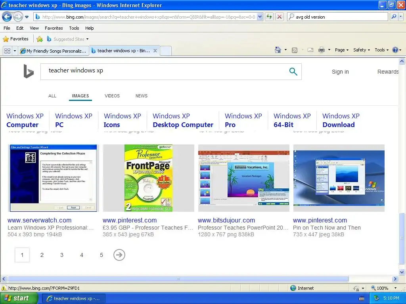Open the Tools menu in menu bar
The height and width of the screenshot is (304, 406).
[74, 28]
